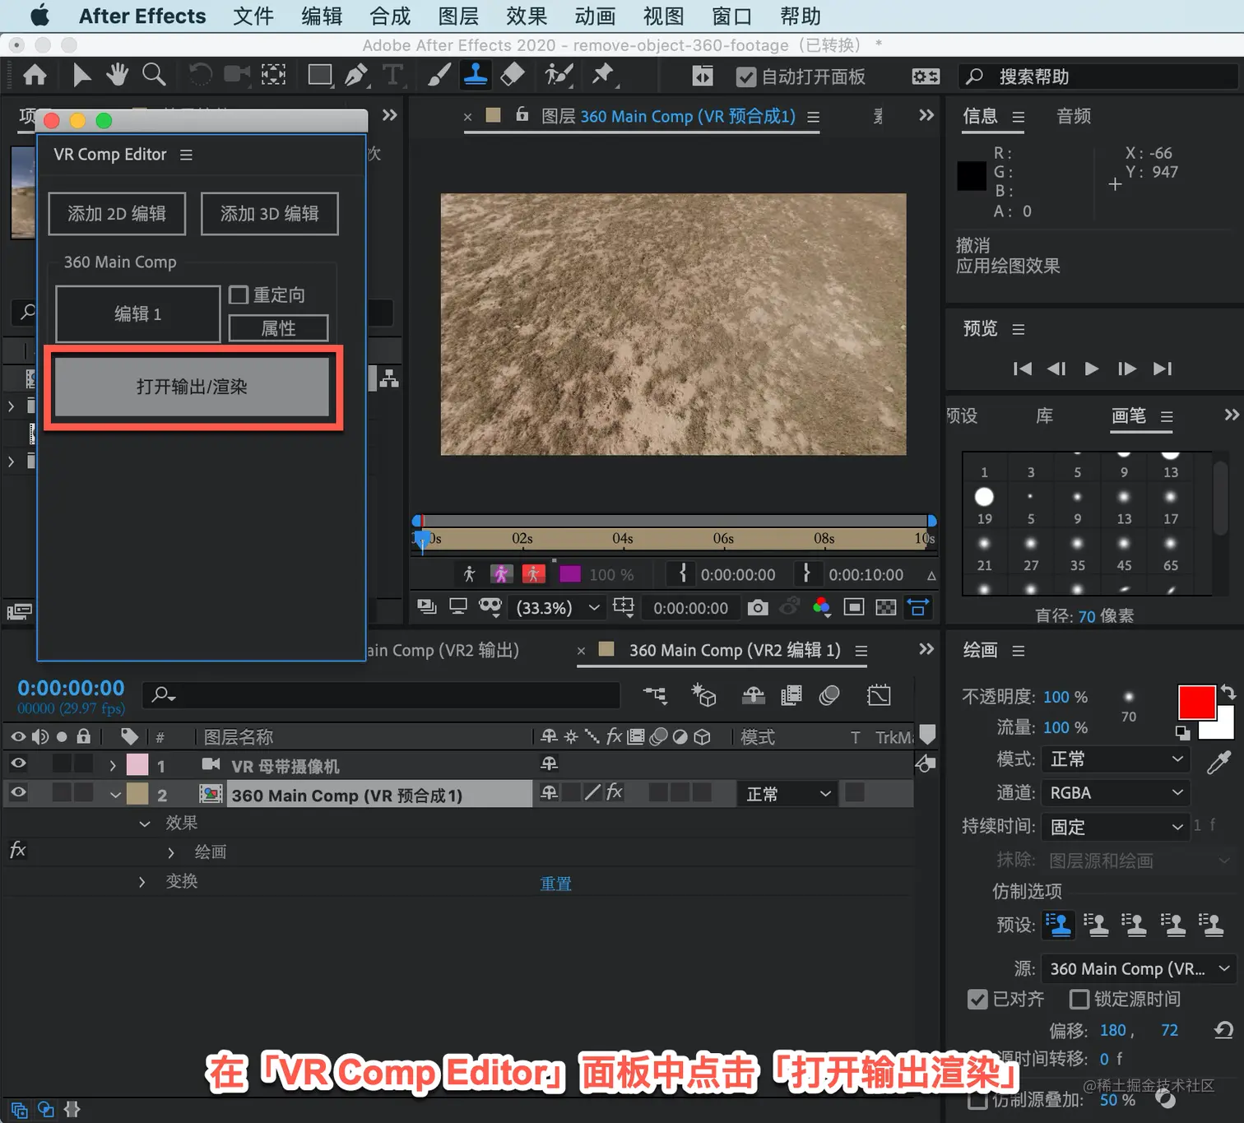
Task: Click 添加 2D 编辑 button
Action: (x=117, y=214)
